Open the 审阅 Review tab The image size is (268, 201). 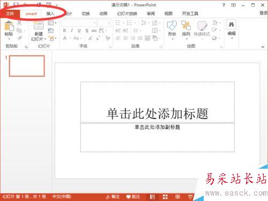pyautogui.click(x=151, y=13)
